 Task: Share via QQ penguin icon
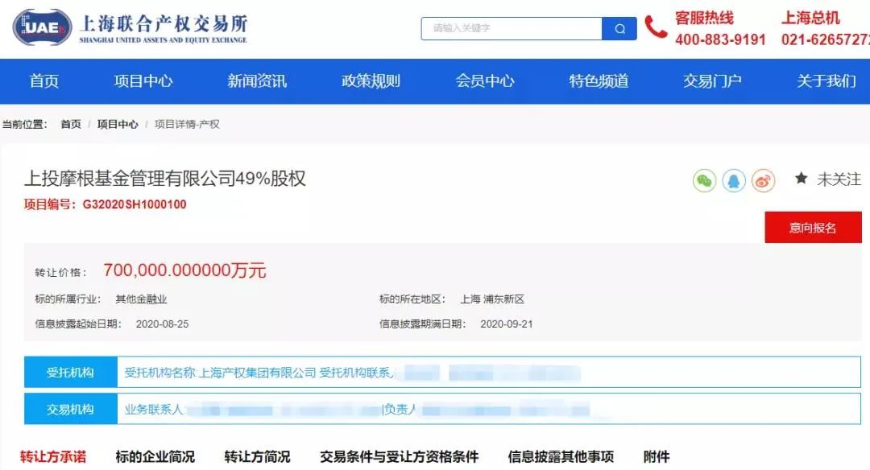tap(734, 181)
